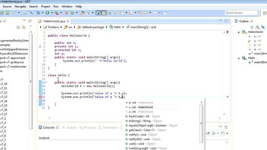Click the autocomplete popup vertical scrollbar
Image resolution: width=267 pixels, height=150 pixels.
pyautogui.click(x=202, y=124)
